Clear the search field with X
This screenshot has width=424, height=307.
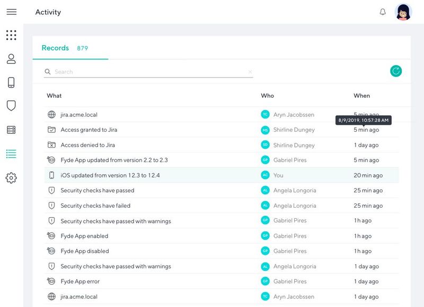click(x=250, y=72)
